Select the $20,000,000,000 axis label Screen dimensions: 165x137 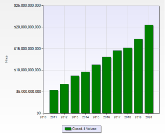[27, 27]
